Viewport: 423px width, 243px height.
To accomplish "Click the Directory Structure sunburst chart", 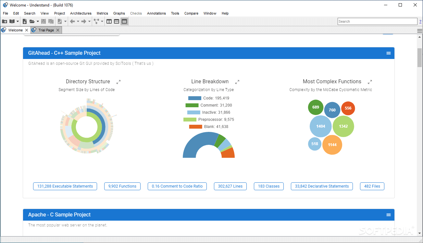I will pos(87,126).
